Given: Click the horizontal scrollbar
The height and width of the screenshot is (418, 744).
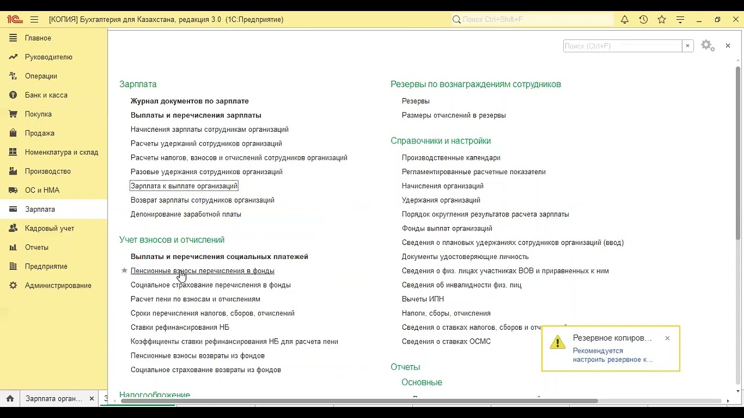Looking at the screenshot, I should [359, 401].
